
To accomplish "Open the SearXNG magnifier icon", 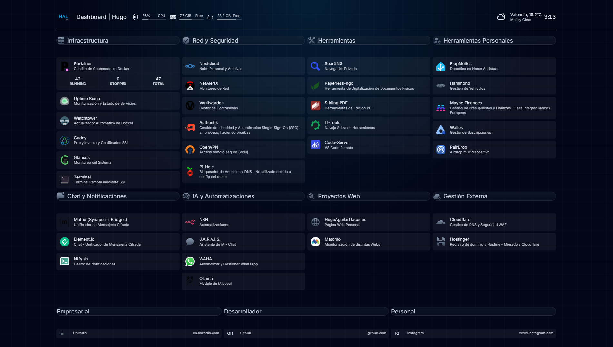I will click(x=315, y=66).
